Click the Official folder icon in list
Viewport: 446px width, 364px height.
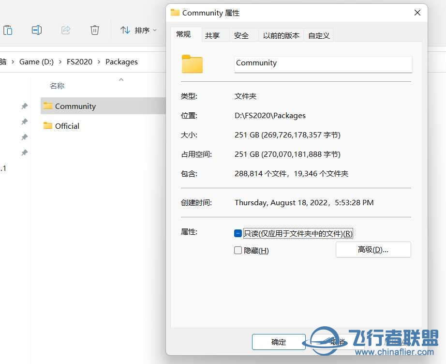[x=48, y=125]
